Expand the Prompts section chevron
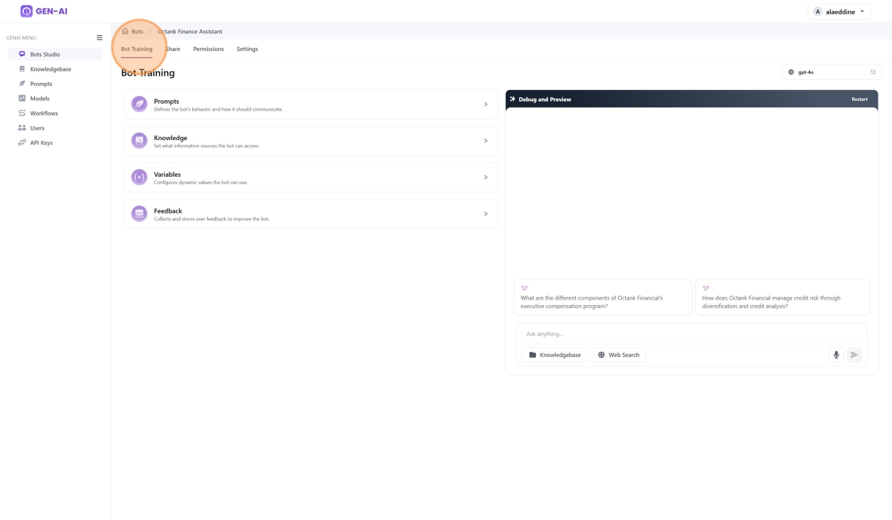The width and height of the screenshot is (892, 520). pyautogui.click(x=486, y=104)
